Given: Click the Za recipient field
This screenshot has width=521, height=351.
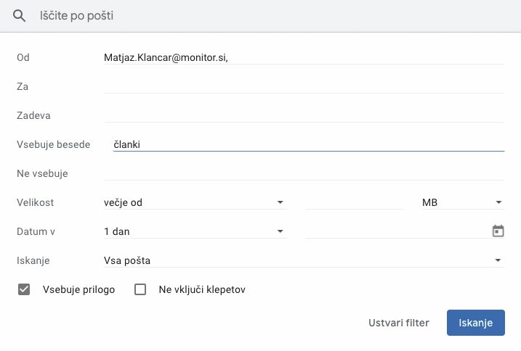Looking at the screenshot, I should pos(304,86).
